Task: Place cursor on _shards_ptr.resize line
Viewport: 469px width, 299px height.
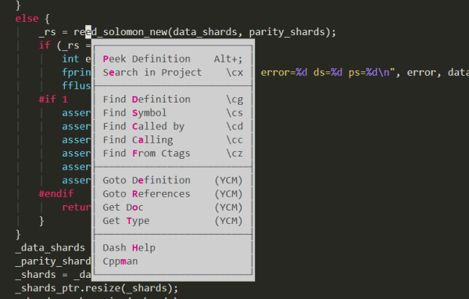Action: pyautogui.click(x=97, y=288)
